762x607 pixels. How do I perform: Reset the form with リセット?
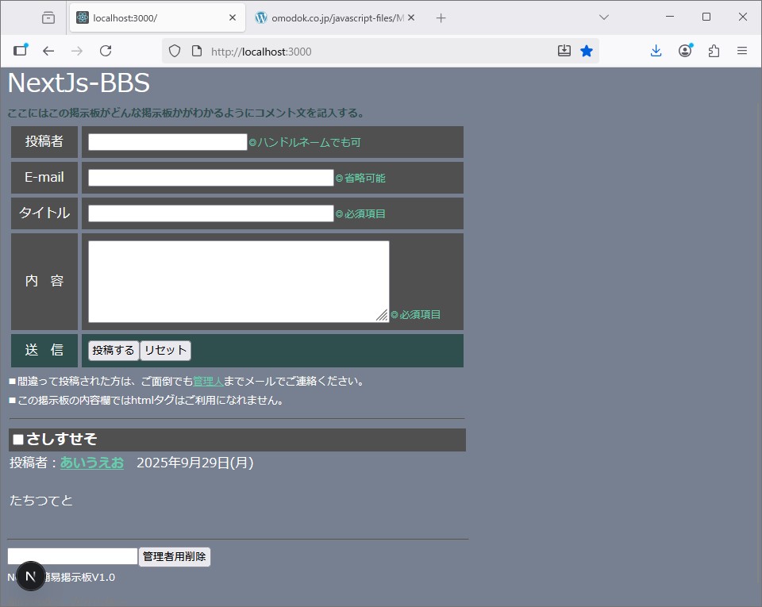coord(165,350)
